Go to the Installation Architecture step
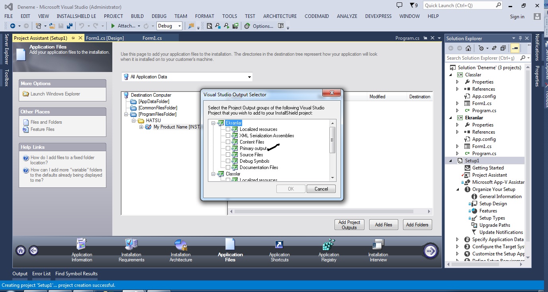This screenshot has width=548, height=292. [x=181, y=251]
